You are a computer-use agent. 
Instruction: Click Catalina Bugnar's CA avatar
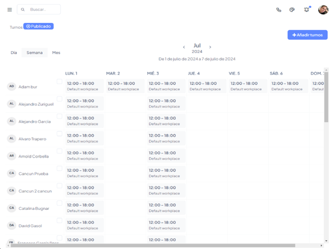tap(11, 208)
